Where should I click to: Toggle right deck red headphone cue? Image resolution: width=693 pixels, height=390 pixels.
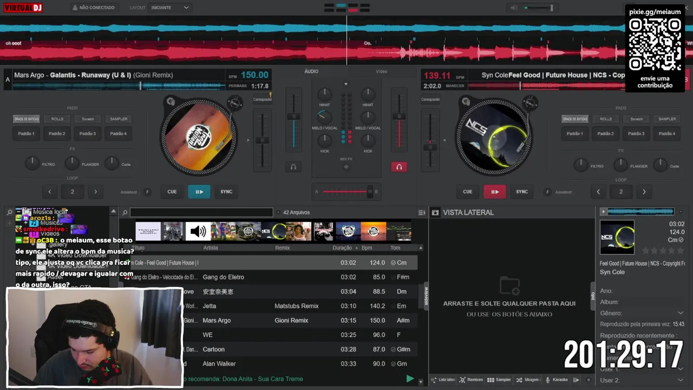[x=399, y=167]
